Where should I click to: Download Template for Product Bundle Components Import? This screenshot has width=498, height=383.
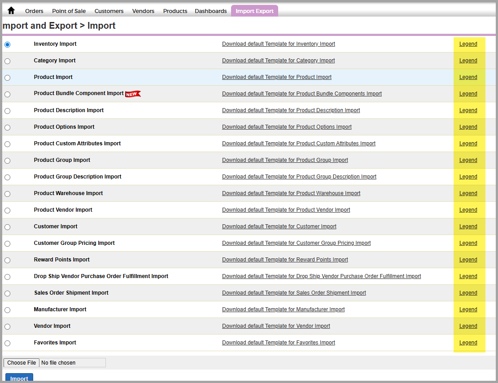pos(302,94)
